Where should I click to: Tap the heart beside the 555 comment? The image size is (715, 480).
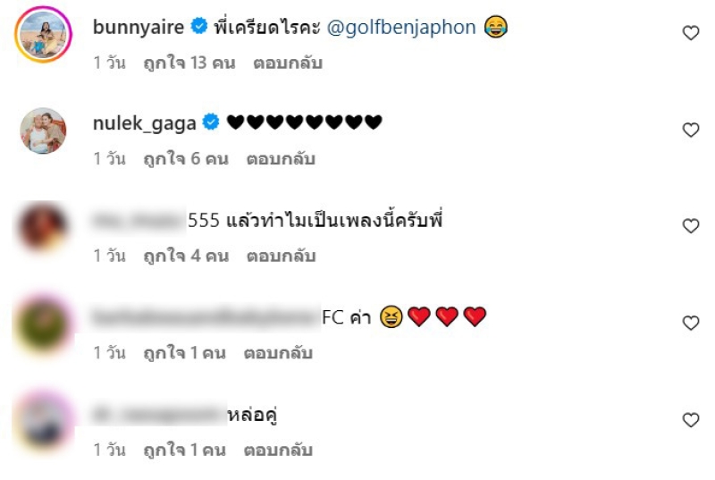tap(690, 225)
